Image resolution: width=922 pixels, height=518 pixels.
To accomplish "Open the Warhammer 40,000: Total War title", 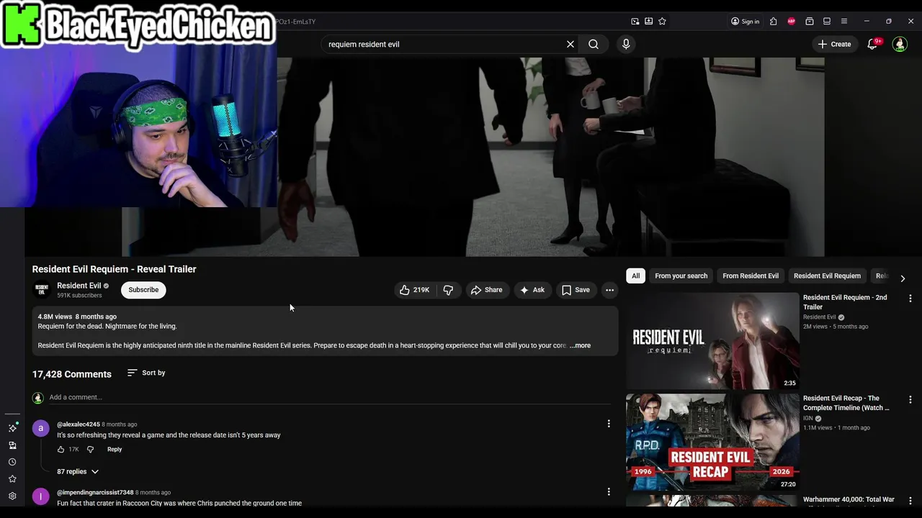I will [849, 499].
